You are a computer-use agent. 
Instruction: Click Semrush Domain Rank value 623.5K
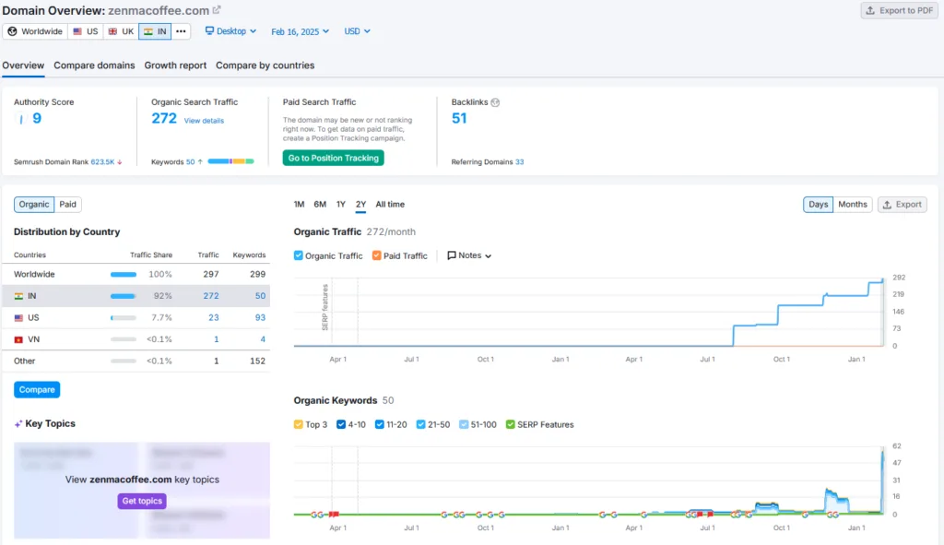tap(102, 162)
